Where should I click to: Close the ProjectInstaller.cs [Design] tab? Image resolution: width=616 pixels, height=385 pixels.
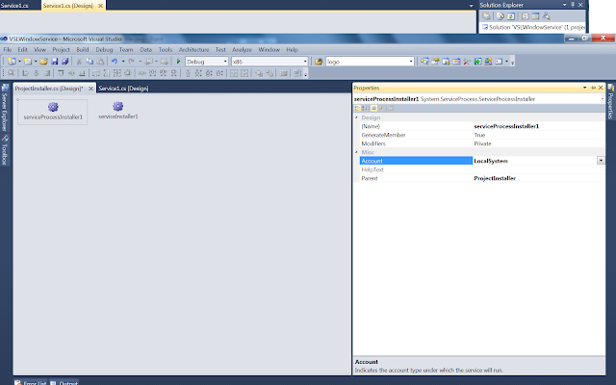click(90, 89)
